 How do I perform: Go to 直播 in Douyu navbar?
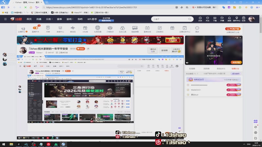click(x=39, y=19)
